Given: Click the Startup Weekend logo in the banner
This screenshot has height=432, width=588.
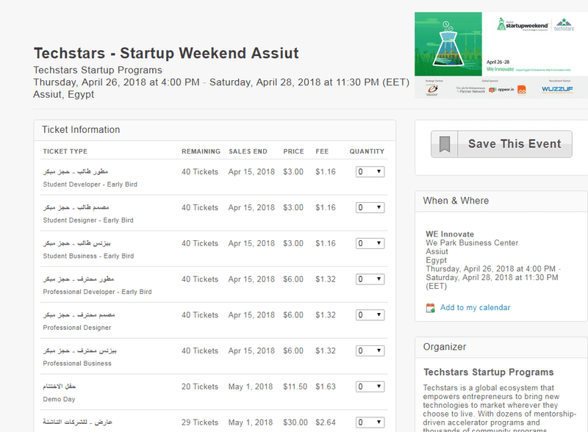Looking at the screenshot, I should tap(524, 24).
